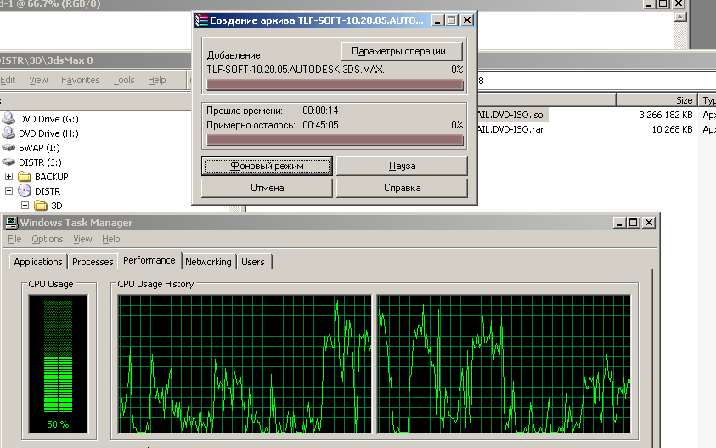Screen dimensions: 716x448
Task: Select DISTR (J:) in folder tree
Action: pos(40,162)
